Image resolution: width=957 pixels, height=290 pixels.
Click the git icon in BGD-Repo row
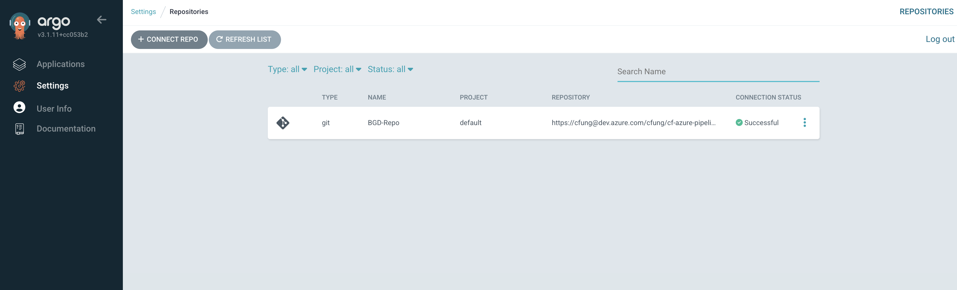point(283,123)
